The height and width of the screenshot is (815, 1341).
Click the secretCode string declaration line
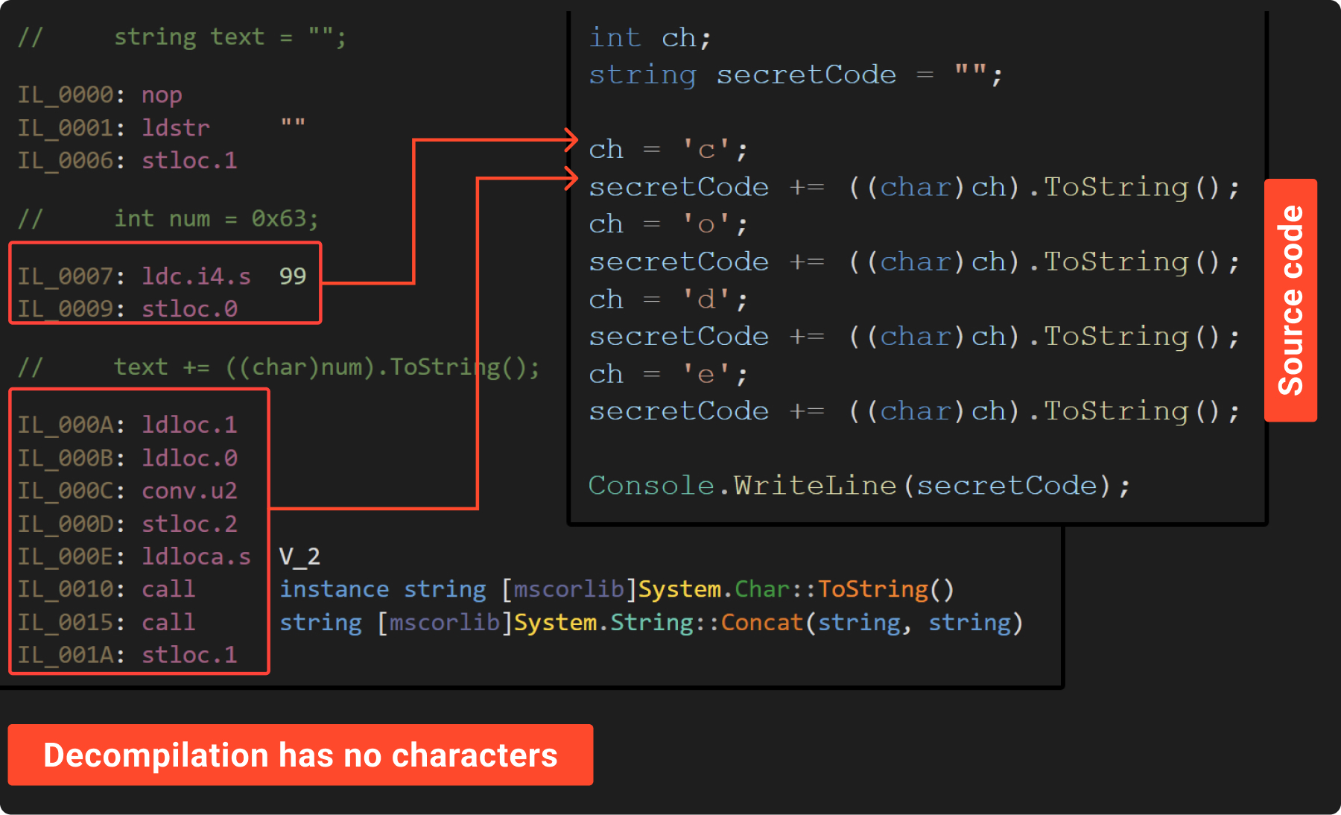[x=795, y=75]
